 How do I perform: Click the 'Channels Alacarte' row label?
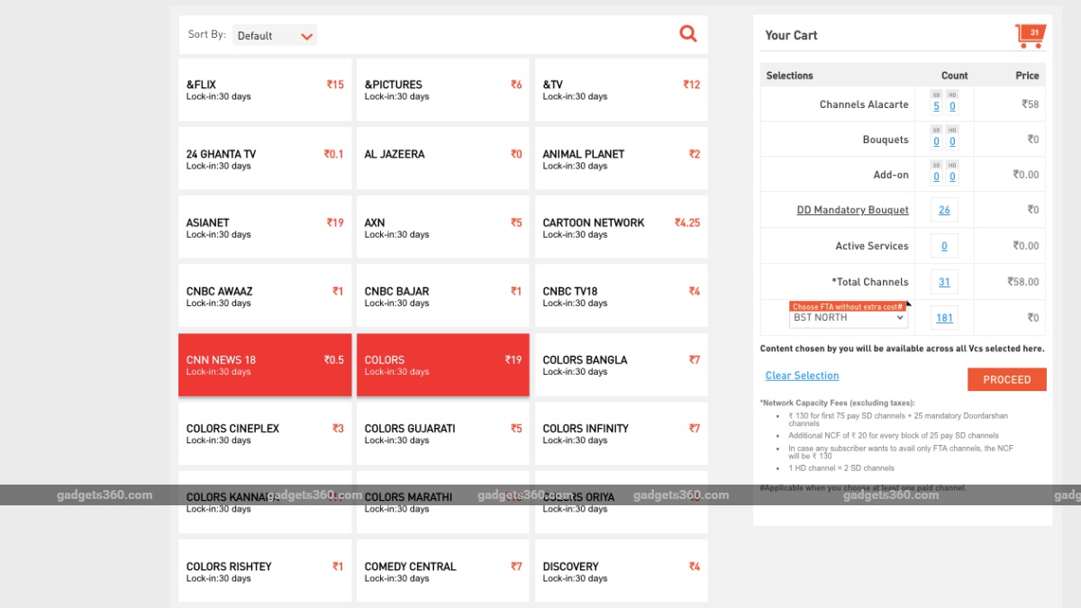point(864,104)
